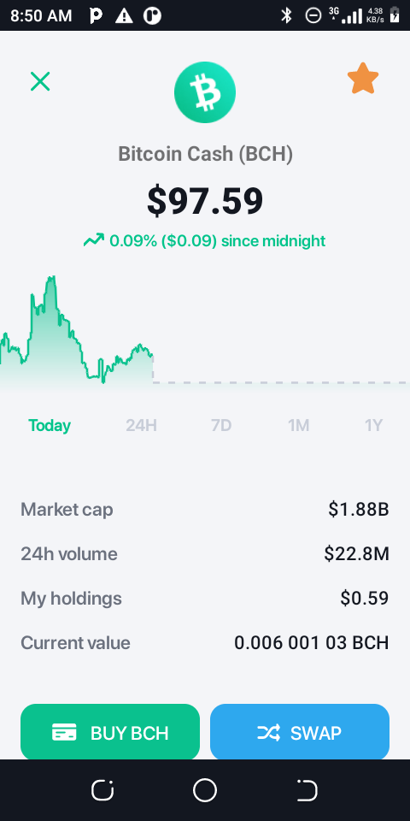Tap the BUY BCH button
Viewport: 410px width, 821px height.
[110, 732]
